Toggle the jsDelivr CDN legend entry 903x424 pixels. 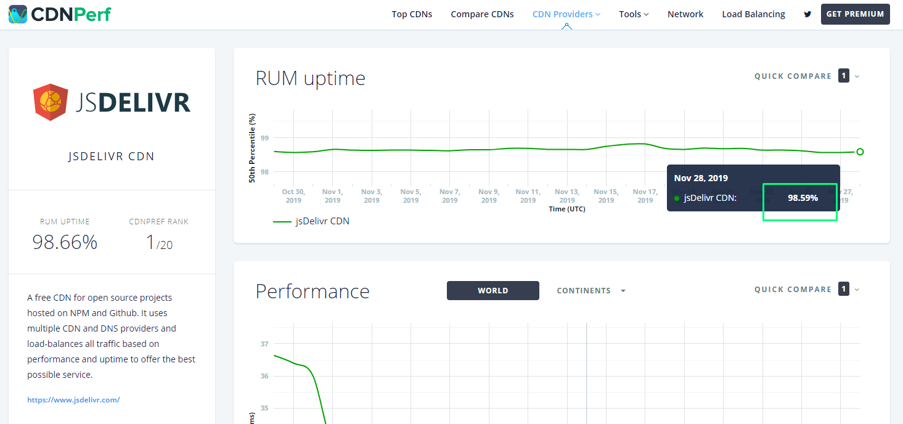pos(311,221)
